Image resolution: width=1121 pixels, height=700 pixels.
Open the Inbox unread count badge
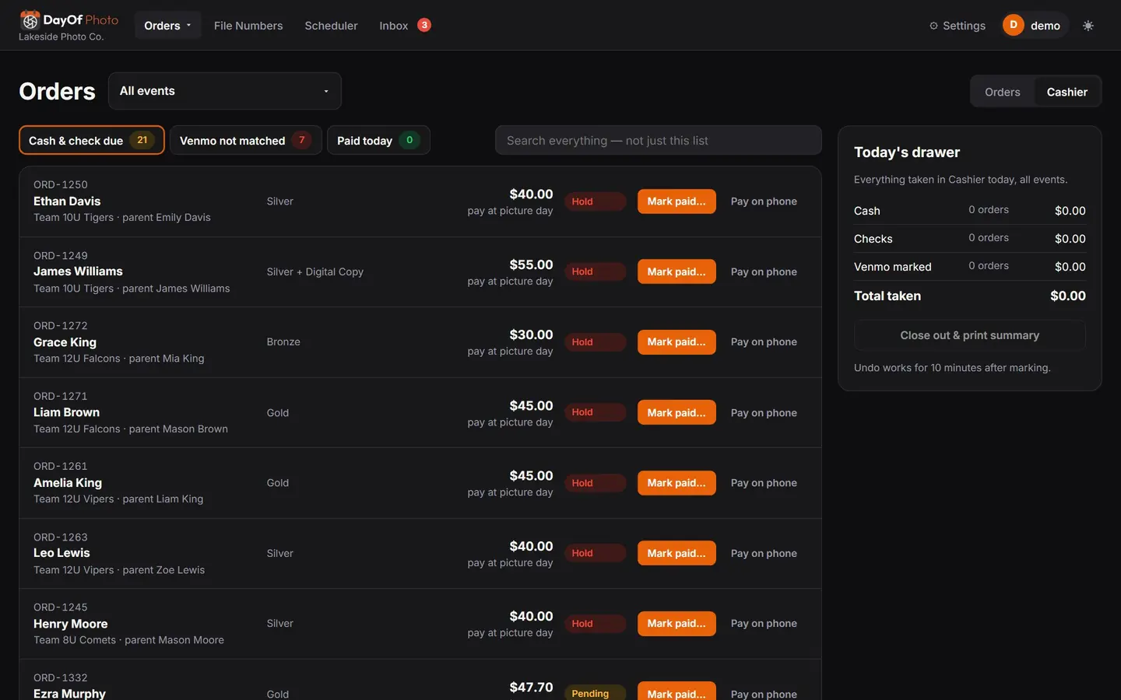[424, 25]
